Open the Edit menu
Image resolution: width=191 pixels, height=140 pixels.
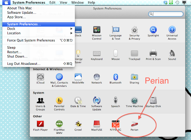(x=53, y=2)
